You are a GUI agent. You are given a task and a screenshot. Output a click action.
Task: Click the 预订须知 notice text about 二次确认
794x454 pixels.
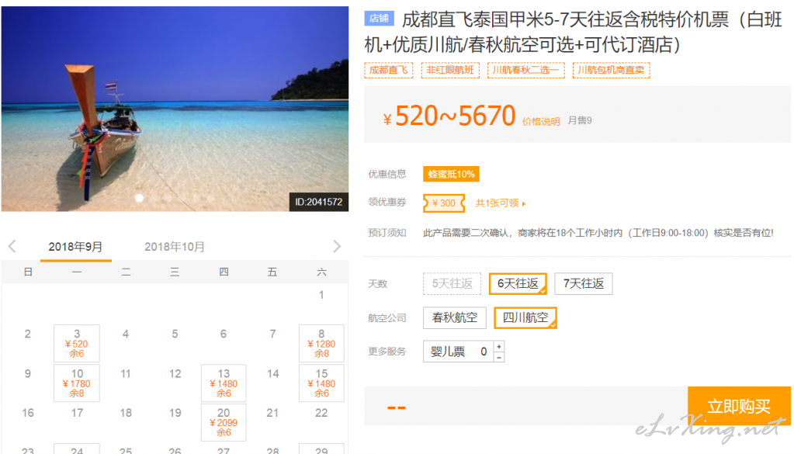tap(598, 233)
